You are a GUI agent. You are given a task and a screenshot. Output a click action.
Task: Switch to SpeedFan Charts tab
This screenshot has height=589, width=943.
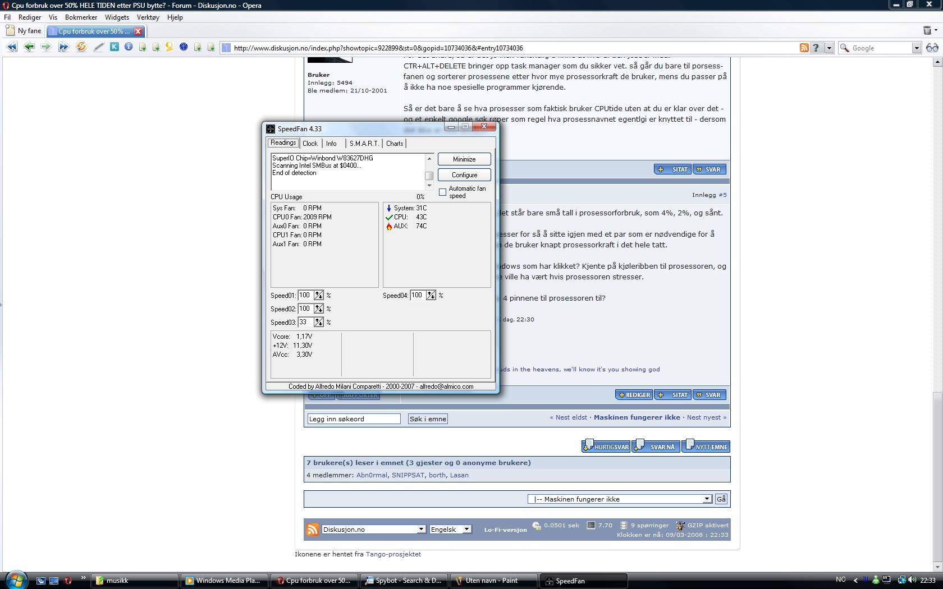pos(395,144)
